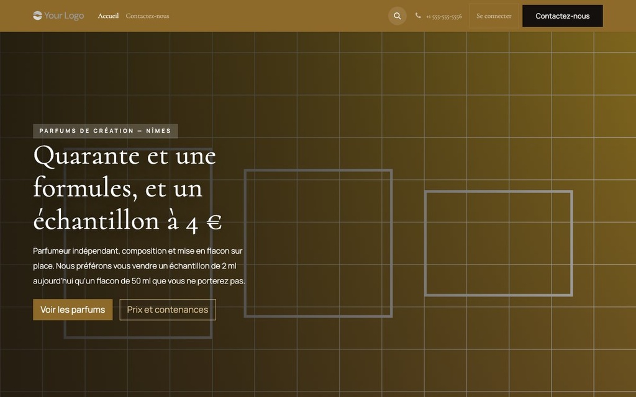Call the +1 555-555-5556 phone link

[443, 16]
